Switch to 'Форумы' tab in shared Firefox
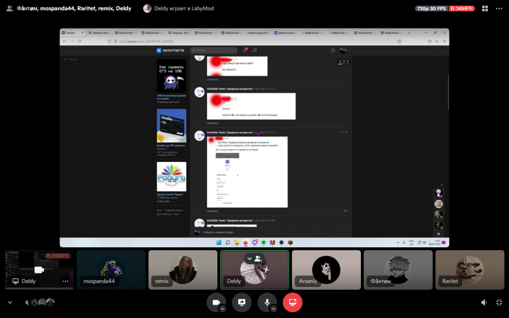Screen dimensions: 509x318 pos(179,33)
